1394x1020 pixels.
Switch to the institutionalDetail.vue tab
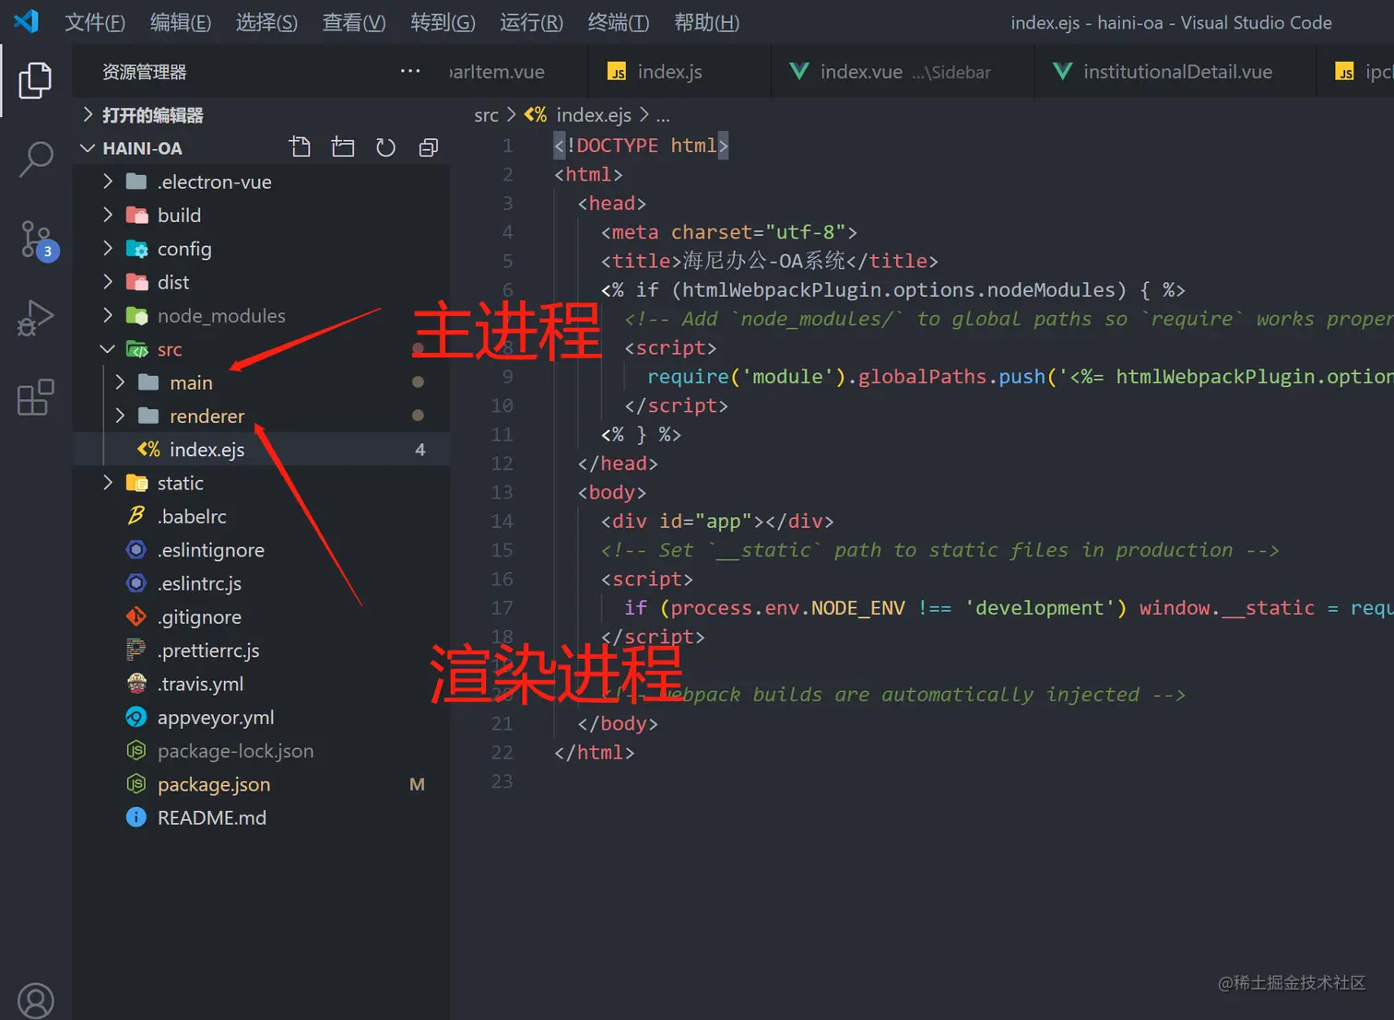tap(1175, 72)
